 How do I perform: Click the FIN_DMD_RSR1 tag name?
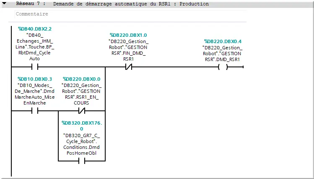coord(128,50)
